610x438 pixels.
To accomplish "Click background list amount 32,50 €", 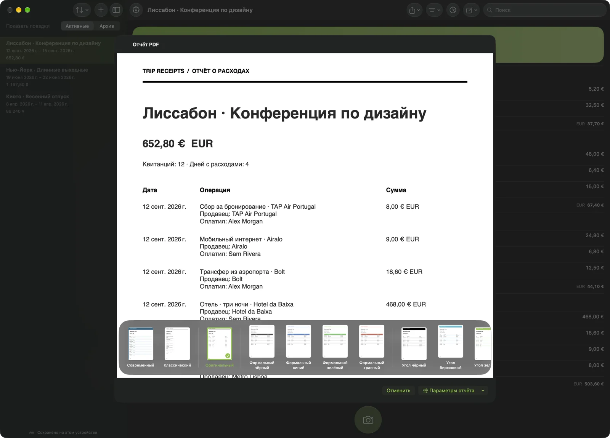I will click(x=594, y=105).
